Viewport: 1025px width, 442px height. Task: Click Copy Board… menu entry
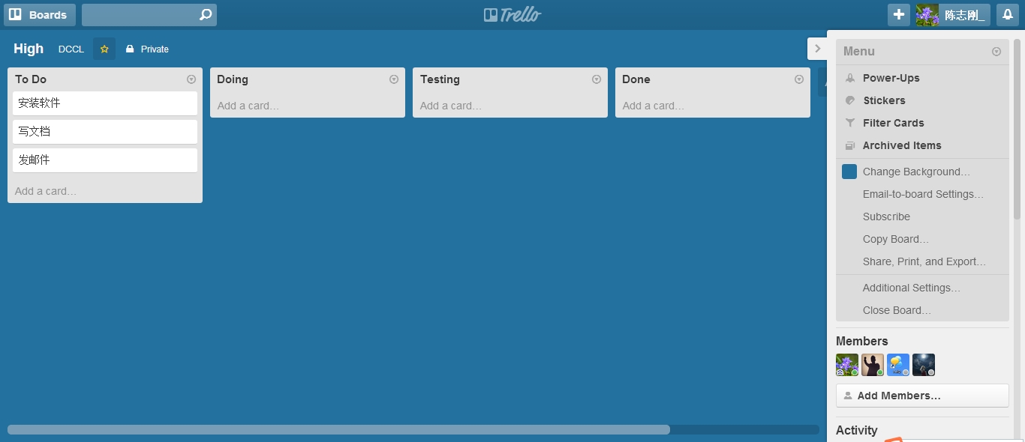pos(896,239)
